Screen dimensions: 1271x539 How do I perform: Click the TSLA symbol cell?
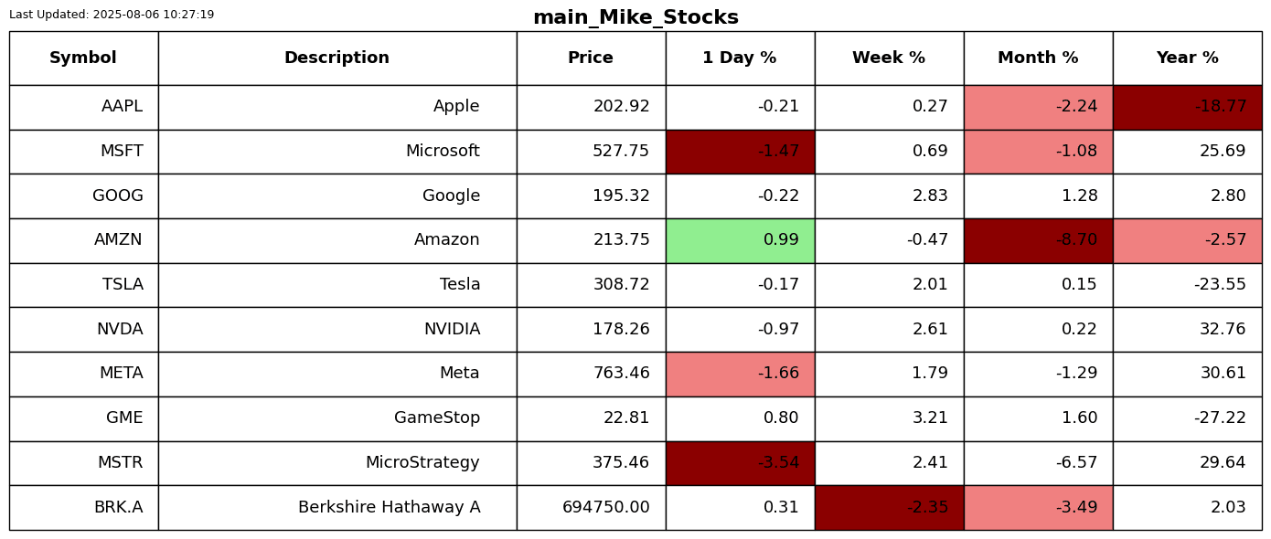point(83,285)
